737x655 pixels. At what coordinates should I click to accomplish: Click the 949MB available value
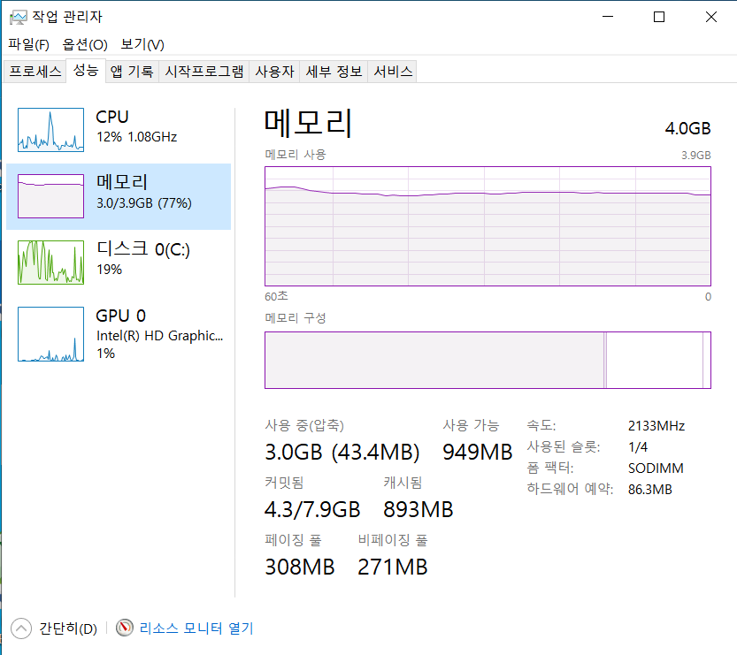pyautogui.click(x=477, y=453)
